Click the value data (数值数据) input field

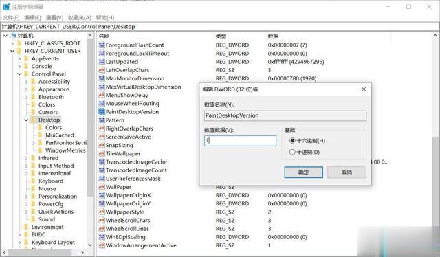[240, 141]
